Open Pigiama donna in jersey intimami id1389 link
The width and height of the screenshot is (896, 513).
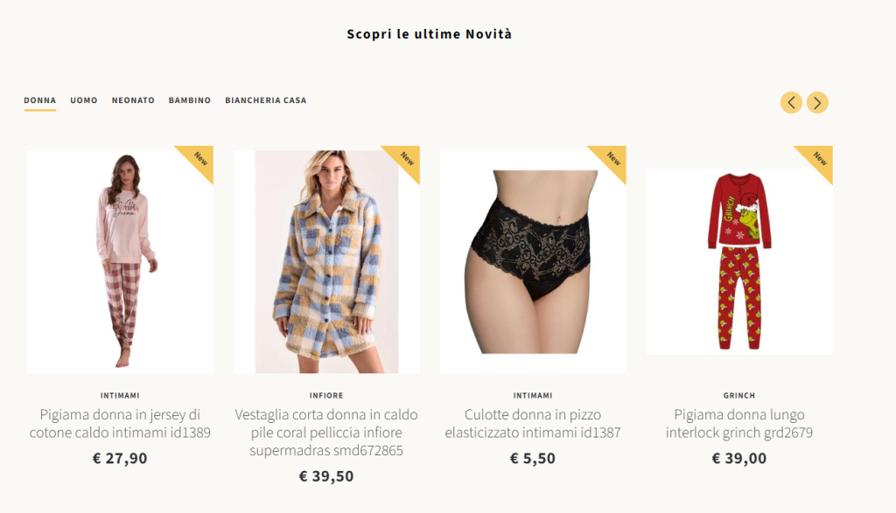coord(120,423)
